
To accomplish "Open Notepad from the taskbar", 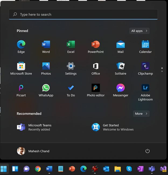I will click(61, 169).
